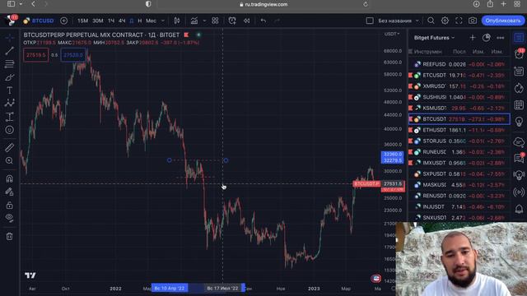This screenshot has height=296, width=527.
Task: Select the Мес monthly timeframe
Action: click(151, 21)
